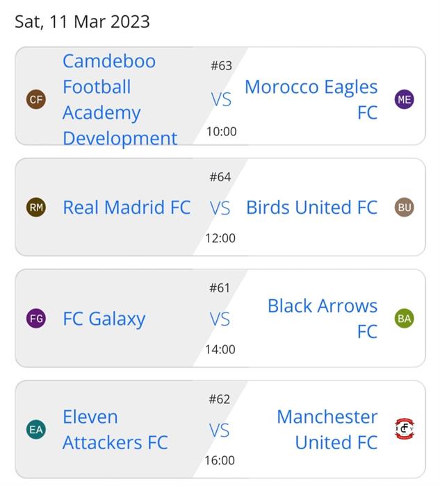440x486 pixels.
Task: Click the tan BU team badge
Action: click(x=405, y=207)
